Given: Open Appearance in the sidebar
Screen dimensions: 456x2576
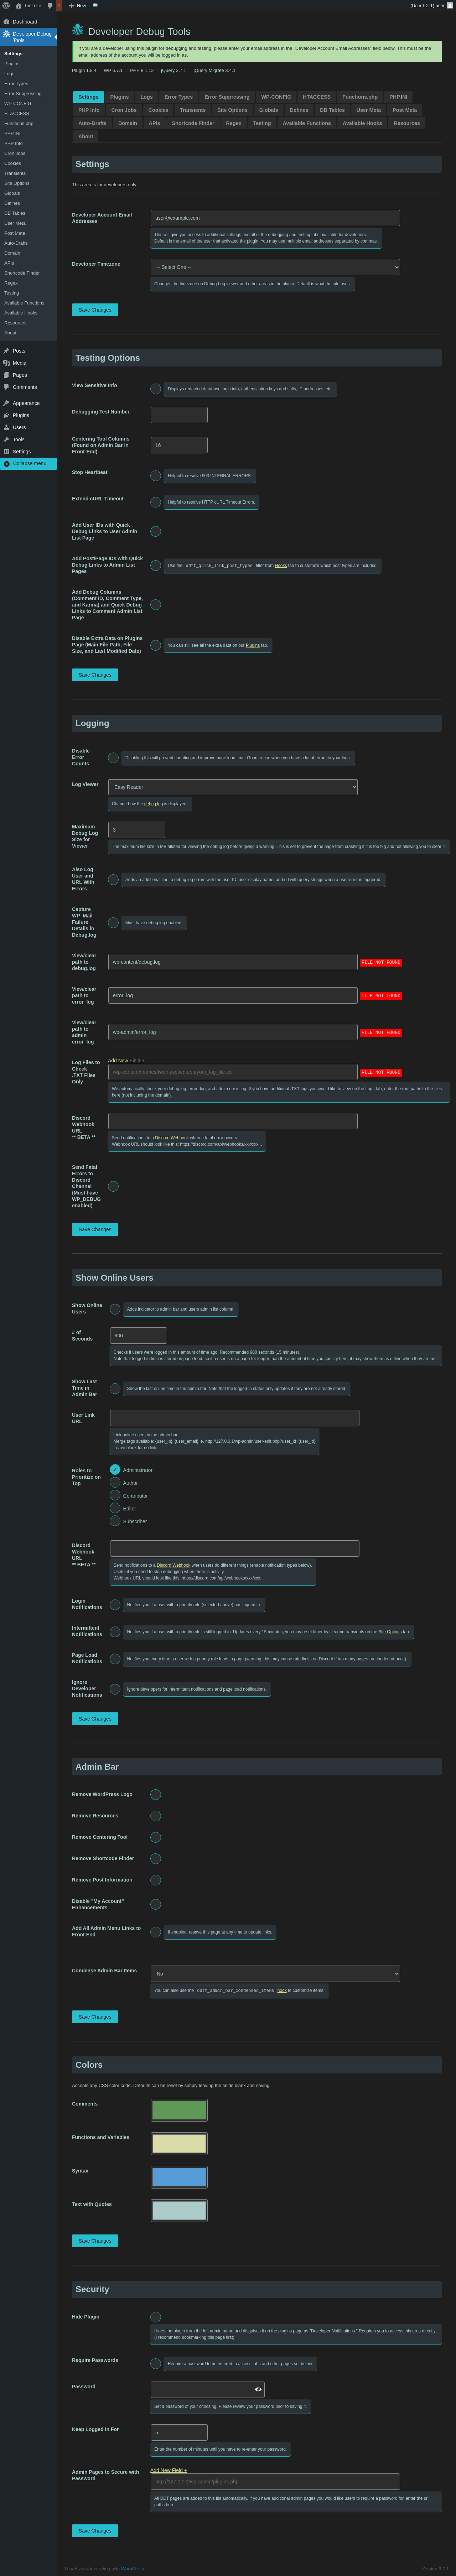Looking at the screenshot, I should (x=26, y=403).
